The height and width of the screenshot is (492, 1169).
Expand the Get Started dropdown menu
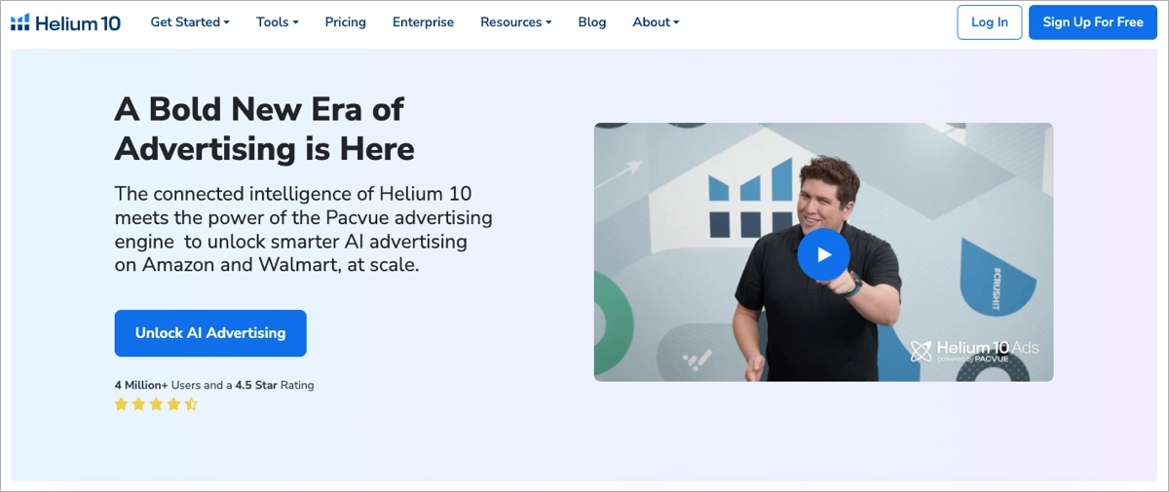[x=190, y=22]
